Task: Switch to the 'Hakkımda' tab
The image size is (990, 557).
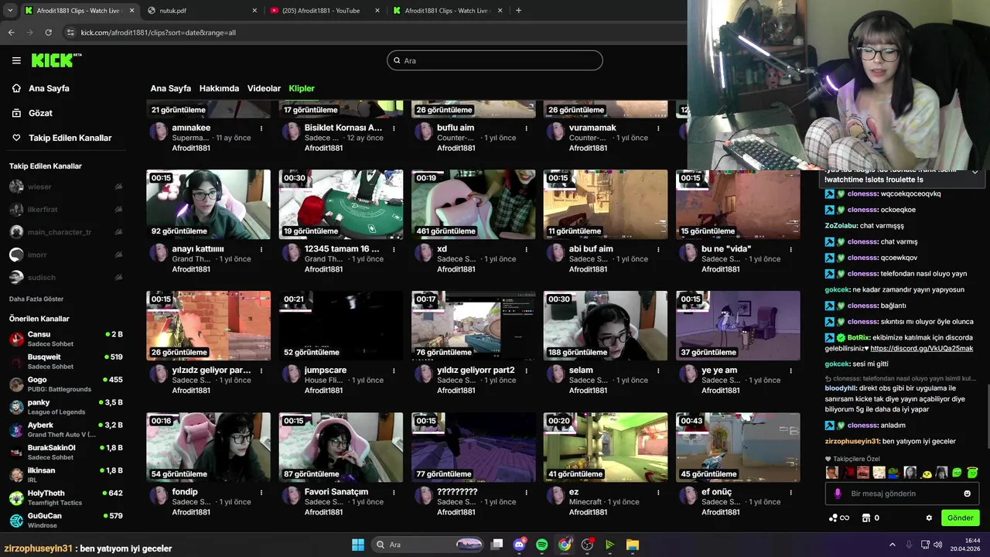Action: (219, 88)
